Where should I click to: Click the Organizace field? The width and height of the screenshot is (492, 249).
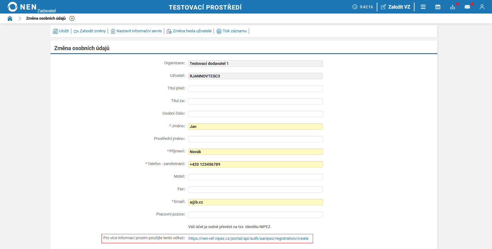click(256, 63)
